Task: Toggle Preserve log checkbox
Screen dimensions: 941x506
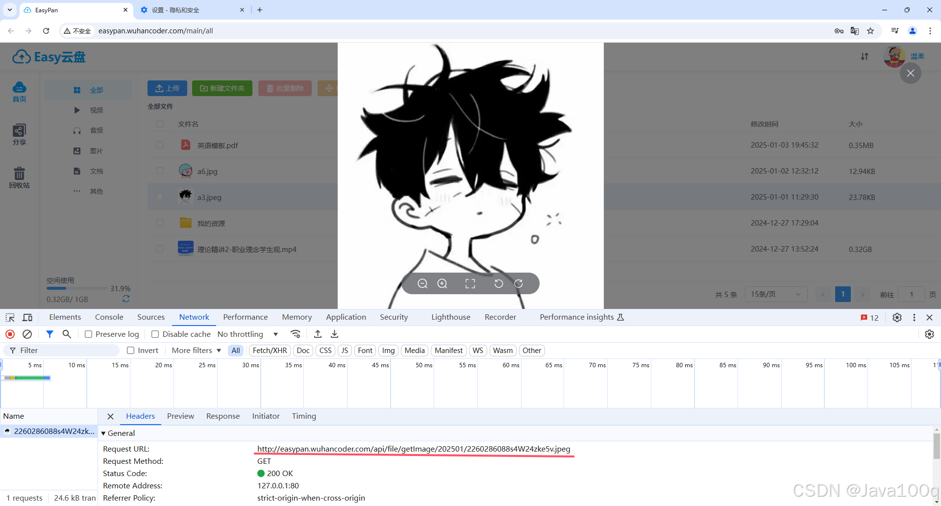Action: pyautogui.click(x=88, y=334)
